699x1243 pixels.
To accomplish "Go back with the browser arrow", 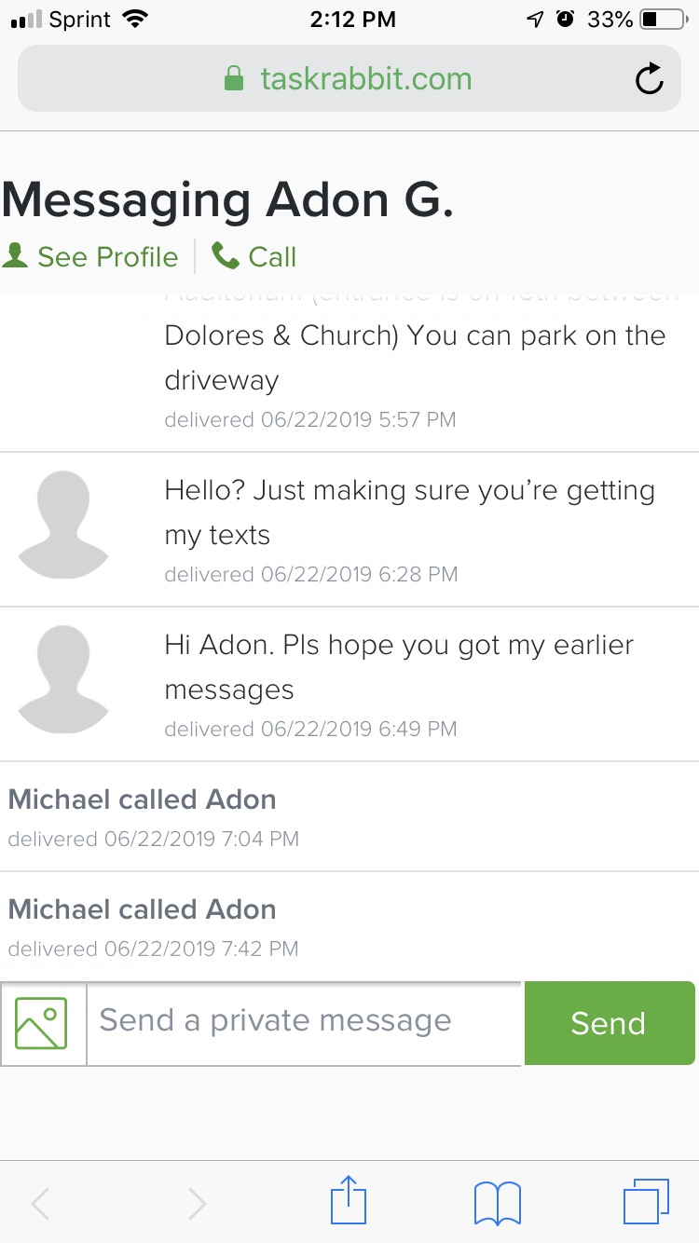I will click(x=40, y=1203).
